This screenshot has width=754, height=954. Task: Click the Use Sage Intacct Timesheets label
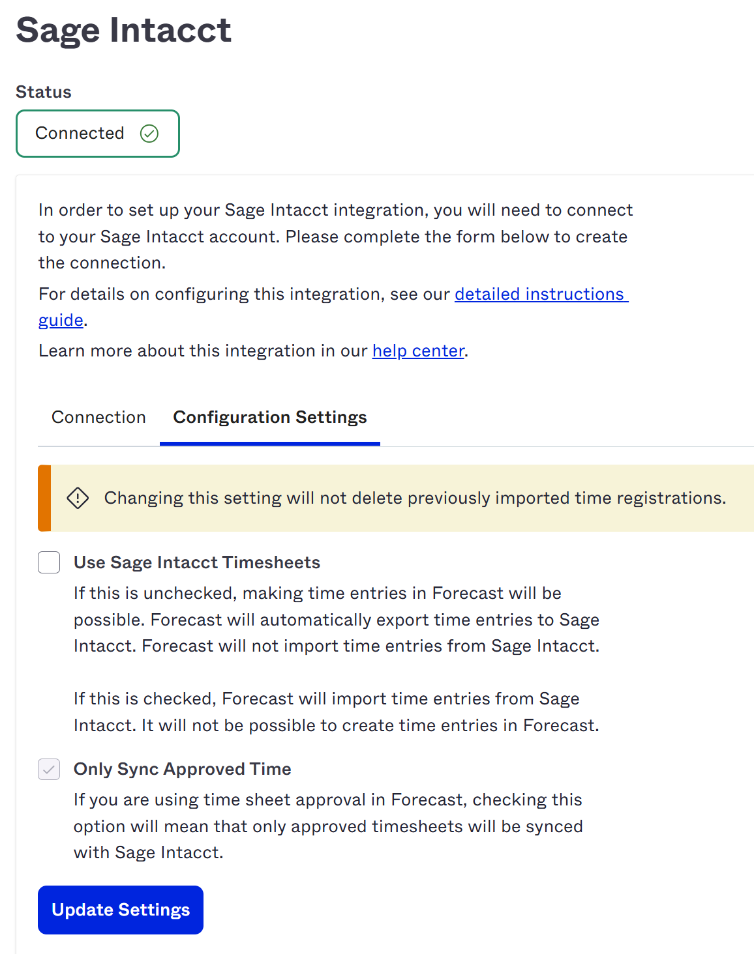point(197,562)
